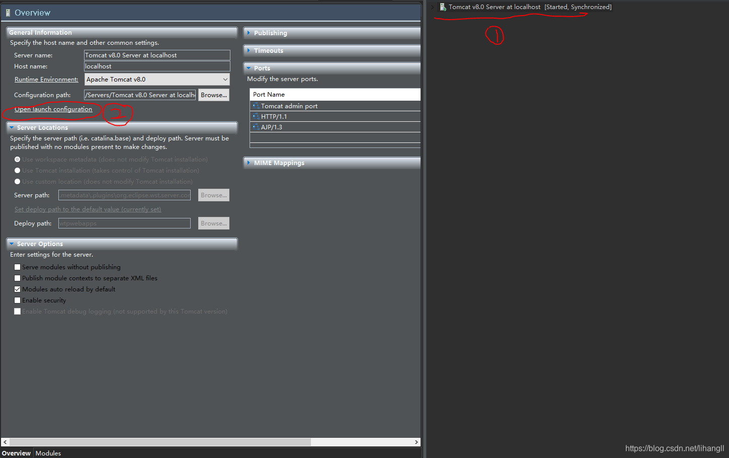Expand the Publishing section
The image size is (729, 458).
(249, 33)
